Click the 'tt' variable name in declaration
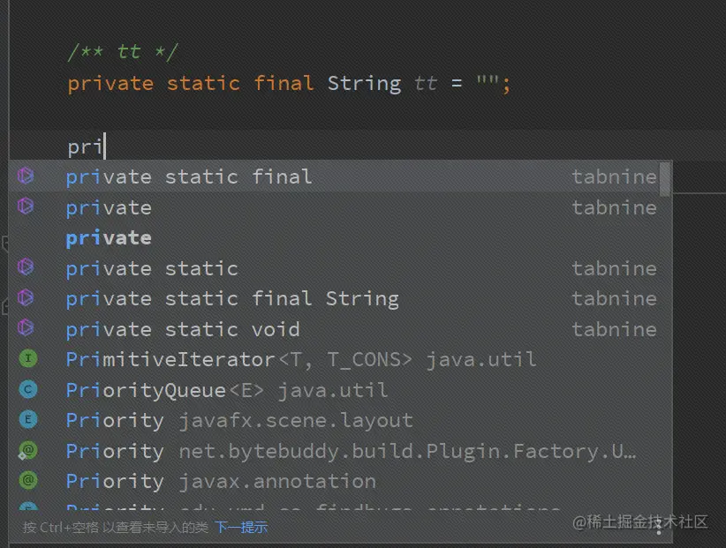Viewport: 726px width, 548px height. pos(425,84)
